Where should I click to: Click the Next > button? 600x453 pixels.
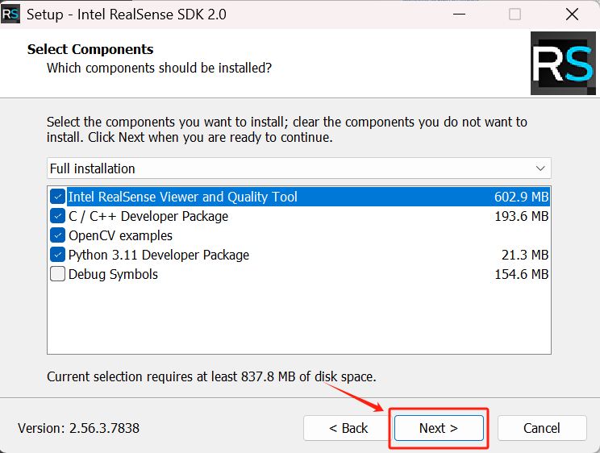(x=439, y=428)
